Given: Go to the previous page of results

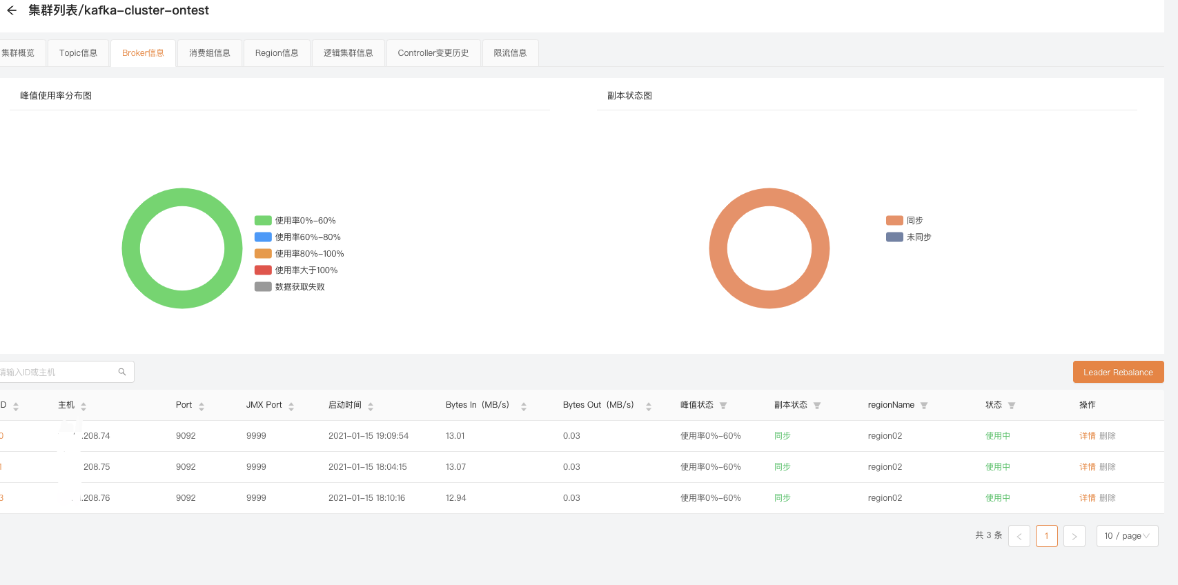Looking at the screenshot, I should click(1019, 536).
